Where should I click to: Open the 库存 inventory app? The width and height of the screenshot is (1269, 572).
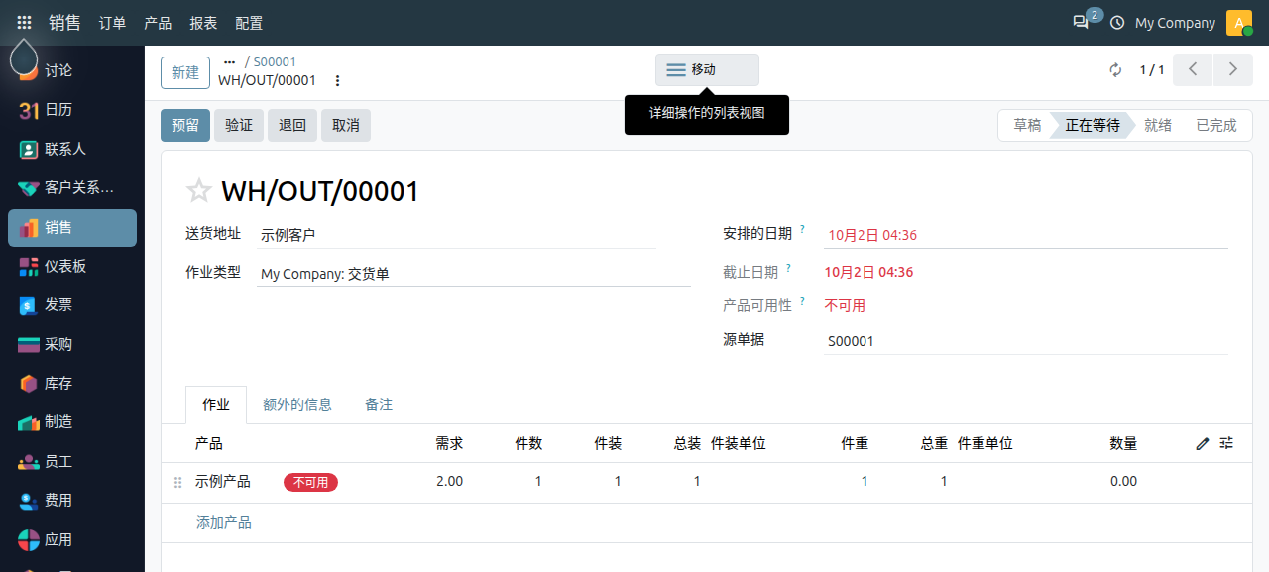(71, 384)
